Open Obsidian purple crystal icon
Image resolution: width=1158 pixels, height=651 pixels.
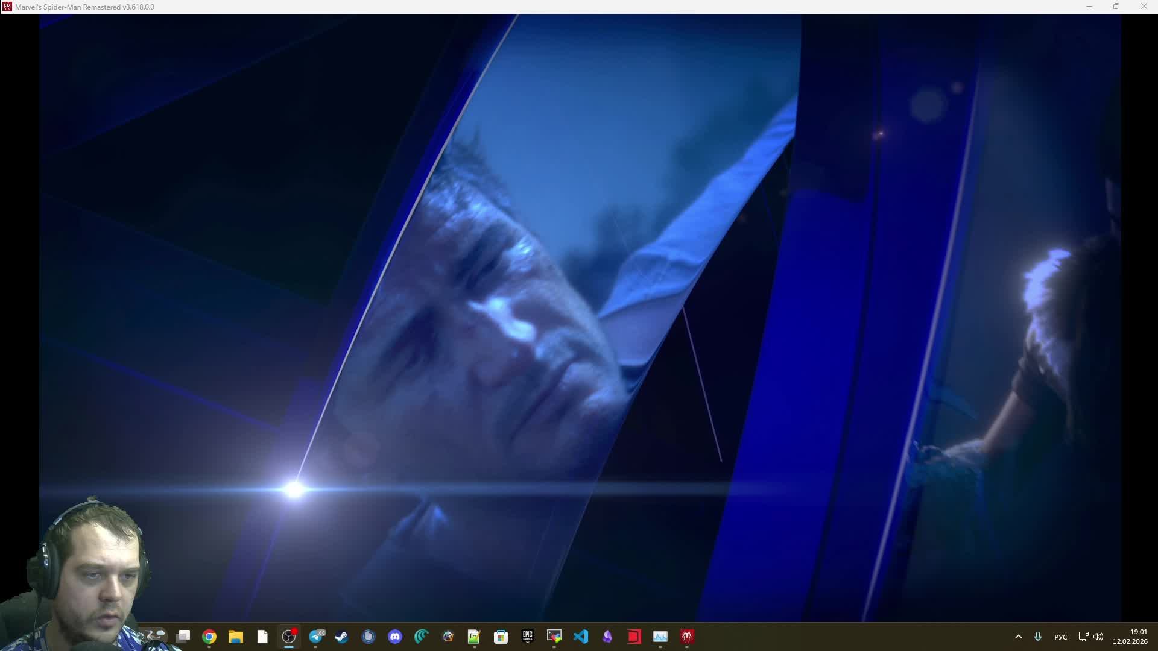(607, 637)
